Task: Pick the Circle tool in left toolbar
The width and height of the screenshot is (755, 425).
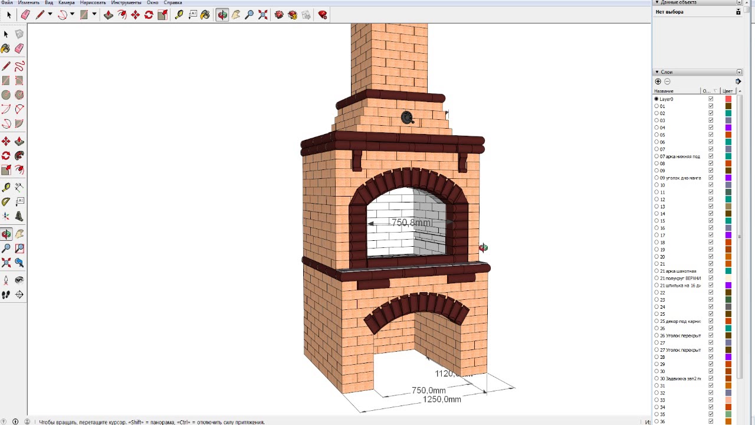Action: pos(6,94)
